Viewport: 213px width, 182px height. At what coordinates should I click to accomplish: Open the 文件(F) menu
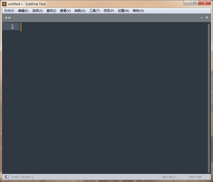(9, 11)
